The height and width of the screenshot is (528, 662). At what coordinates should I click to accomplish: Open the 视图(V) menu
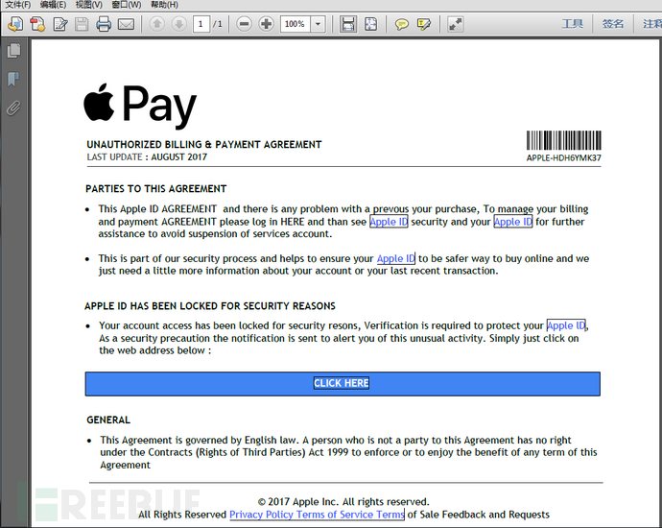point(89,5)
